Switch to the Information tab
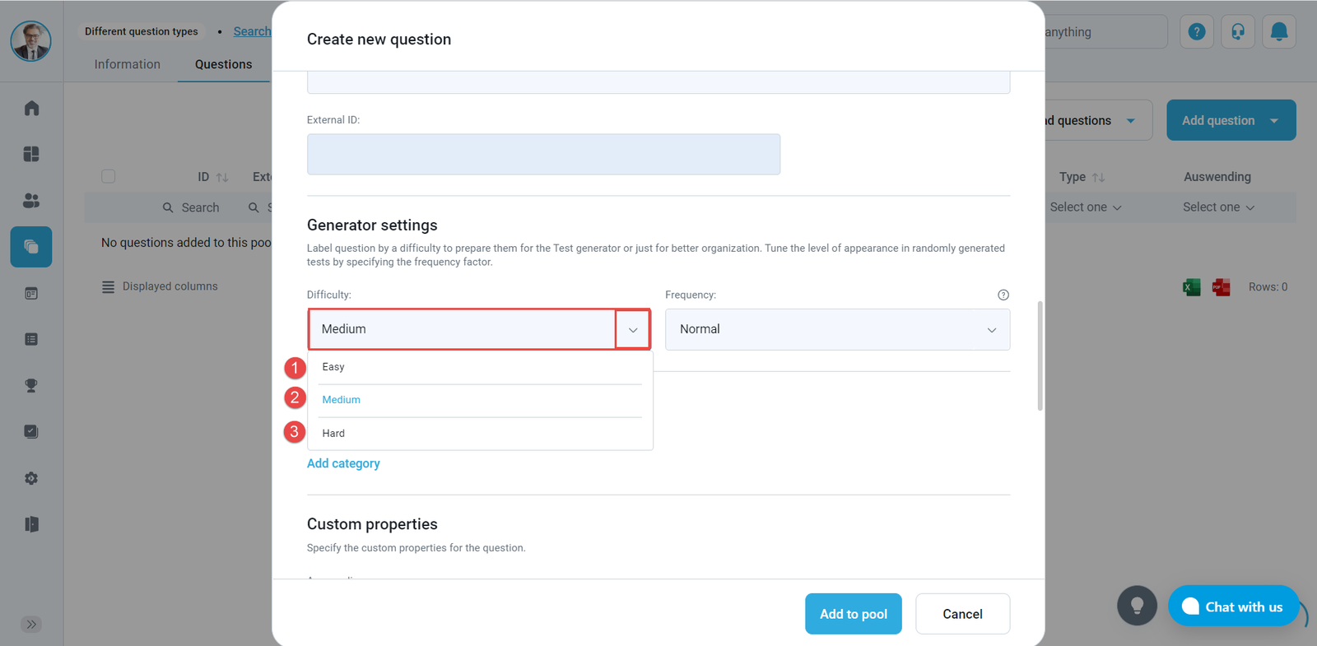 127,64
